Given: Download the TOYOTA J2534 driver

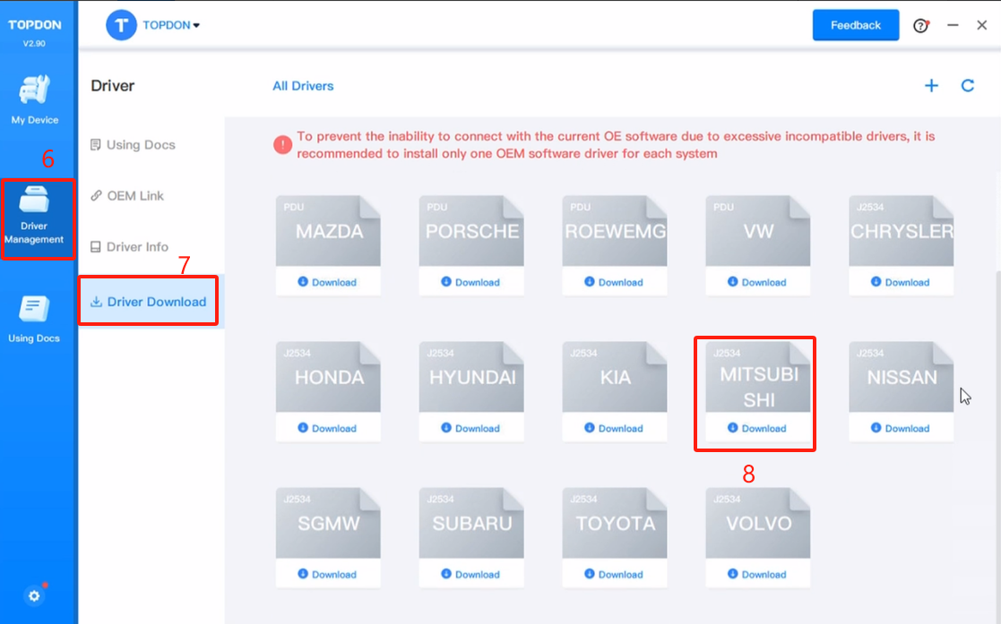Looking at the screenshot, I should click(615, 574).
